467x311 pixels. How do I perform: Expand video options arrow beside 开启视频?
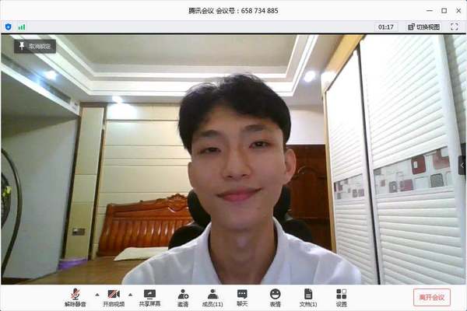click(x=130, y=295)
